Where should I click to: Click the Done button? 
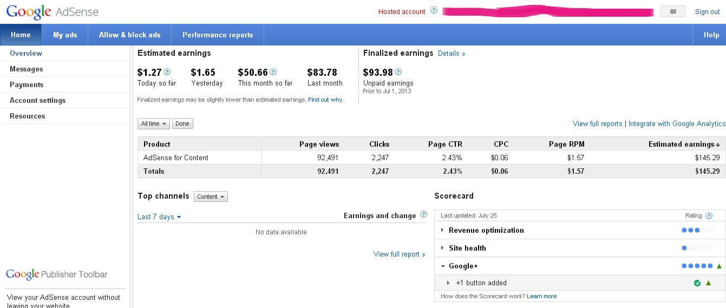[x=182, y=123]
